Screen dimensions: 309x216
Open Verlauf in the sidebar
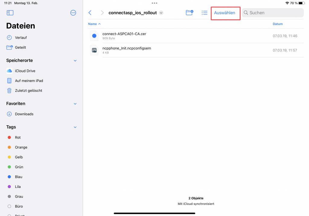(21, 38)
